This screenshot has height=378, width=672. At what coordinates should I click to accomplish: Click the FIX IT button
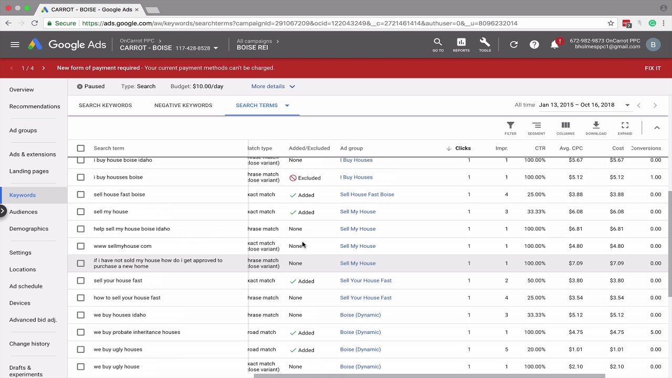[x=653, y=68]
